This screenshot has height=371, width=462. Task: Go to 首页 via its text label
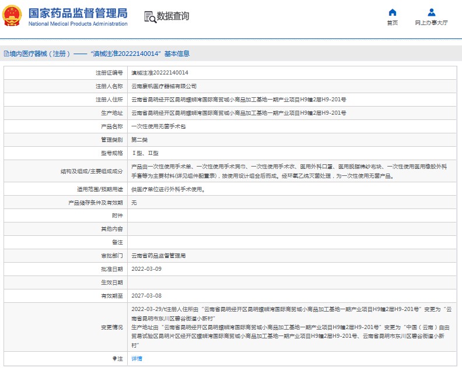392,23
